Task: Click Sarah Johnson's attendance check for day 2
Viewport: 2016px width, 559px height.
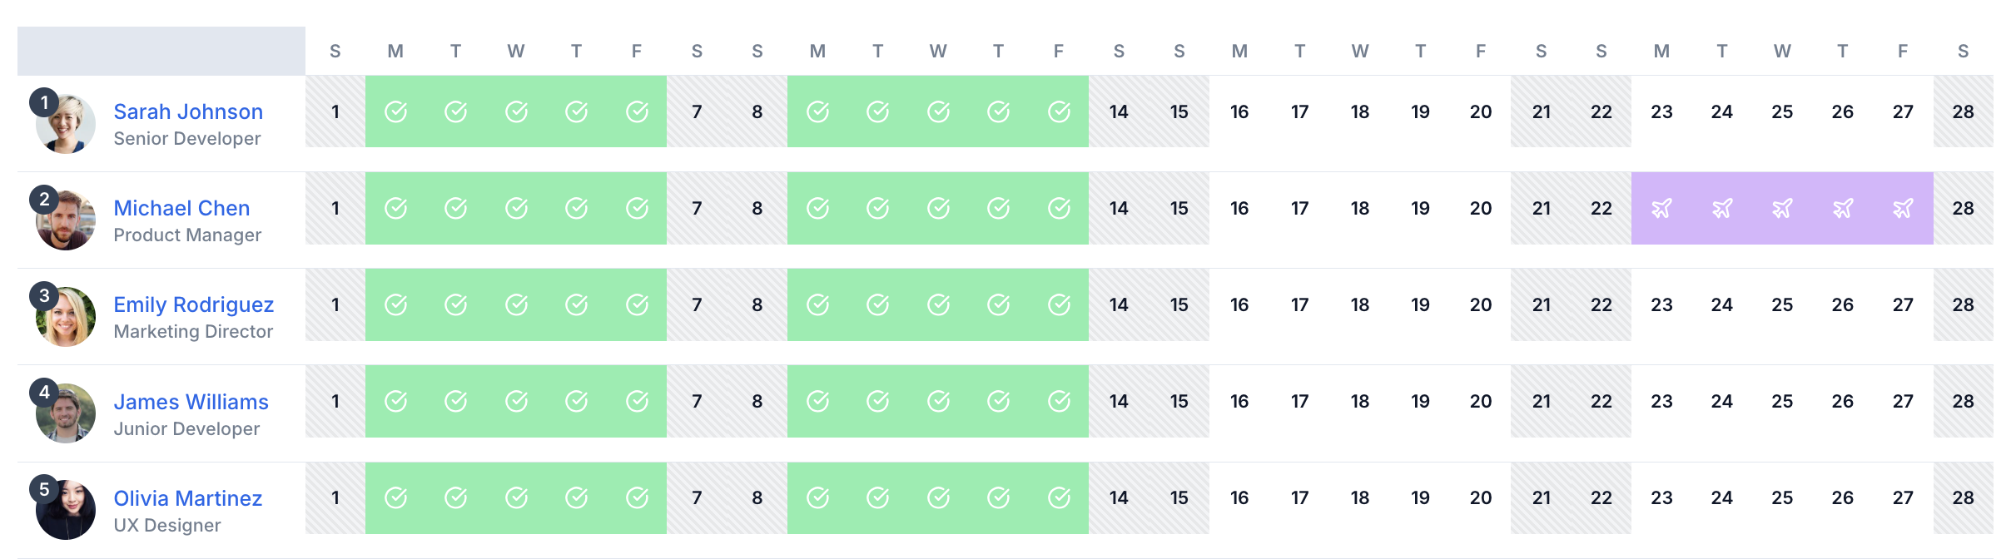Action: coord(395,111)
